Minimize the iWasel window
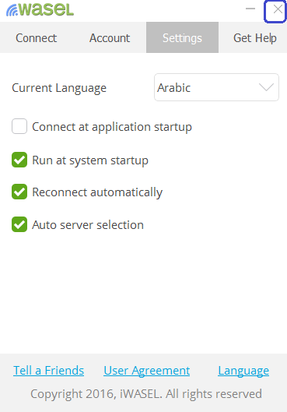287x412 pixels. pos(250,9)
